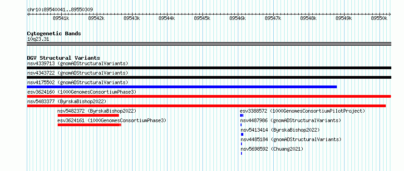Open variant nsv4339713 label
Image resolution: width=404 pixels, height=171 pixels.
coord(78,63)
